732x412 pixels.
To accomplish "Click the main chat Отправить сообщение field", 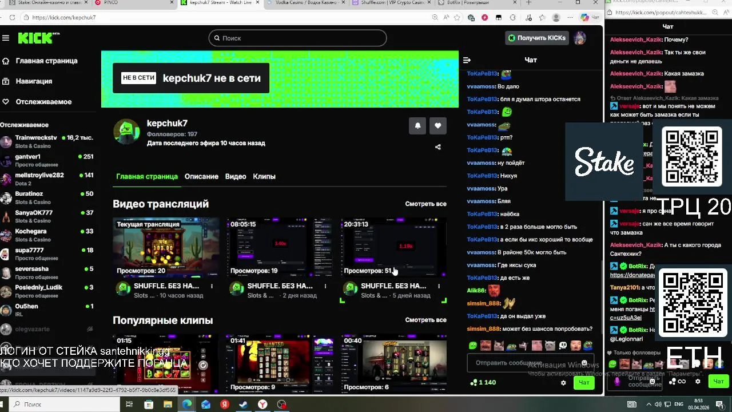I will tap(530, 363).
